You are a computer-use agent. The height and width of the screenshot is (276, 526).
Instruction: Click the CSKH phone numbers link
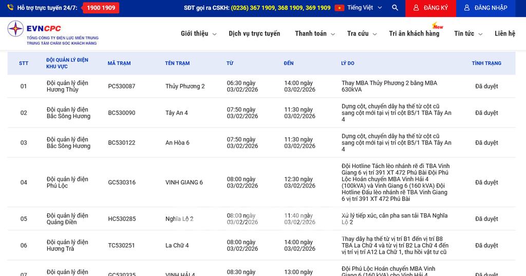[280, 8]
